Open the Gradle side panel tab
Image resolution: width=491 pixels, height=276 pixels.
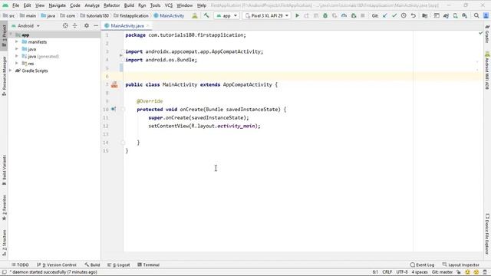pos(487,34)
